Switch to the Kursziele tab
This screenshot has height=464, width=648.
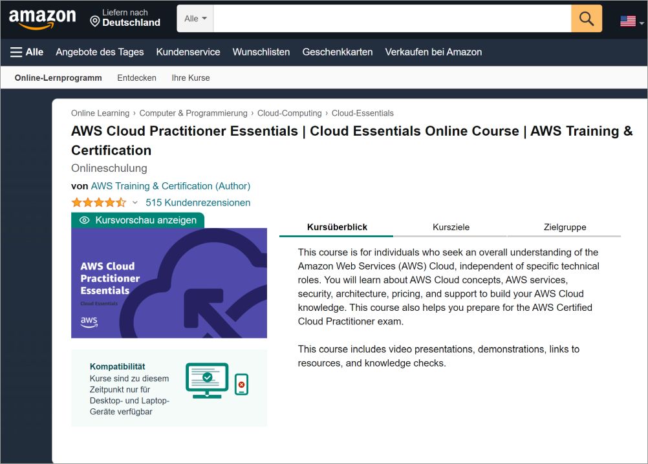pyautogui.click(x=451, y=227)
